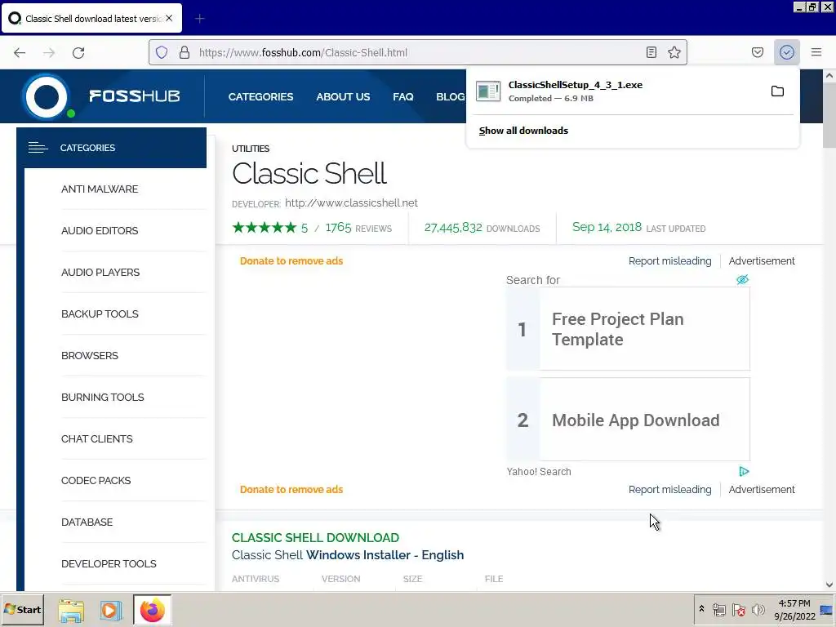Screen dimensions: 836x627
Task: Open the CHAT CLIENTS category
Action: click(97, 438)
